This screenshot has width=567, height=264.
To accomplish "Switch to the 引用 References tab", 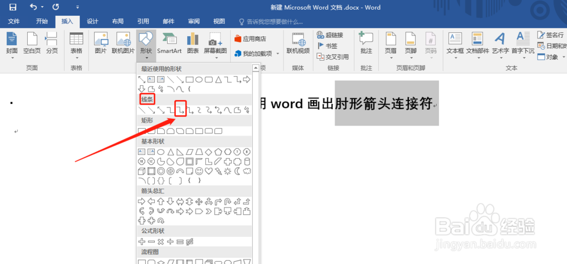I will click(143, 21).
